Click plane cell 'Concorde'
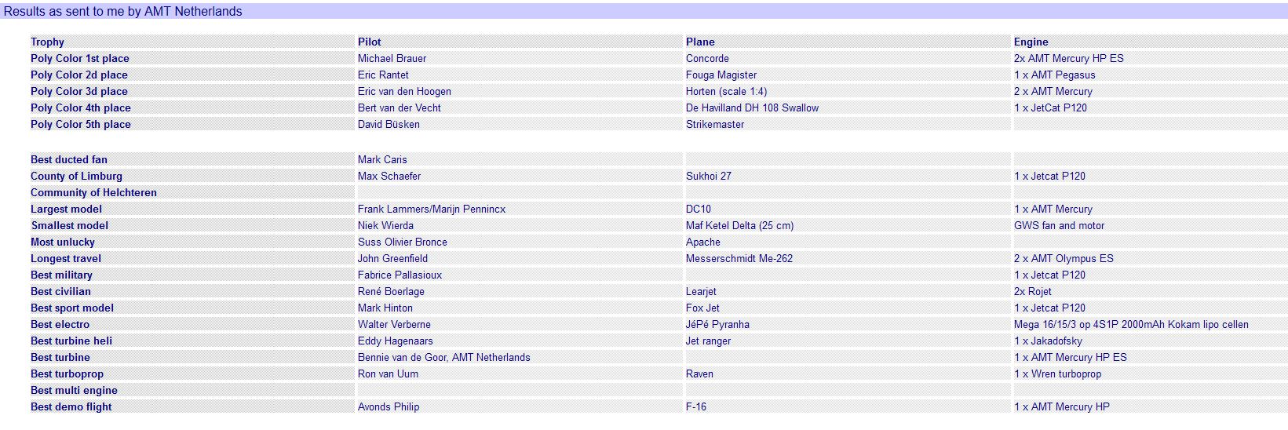This screenshot has width=1288, height=430. pos(707,58)
